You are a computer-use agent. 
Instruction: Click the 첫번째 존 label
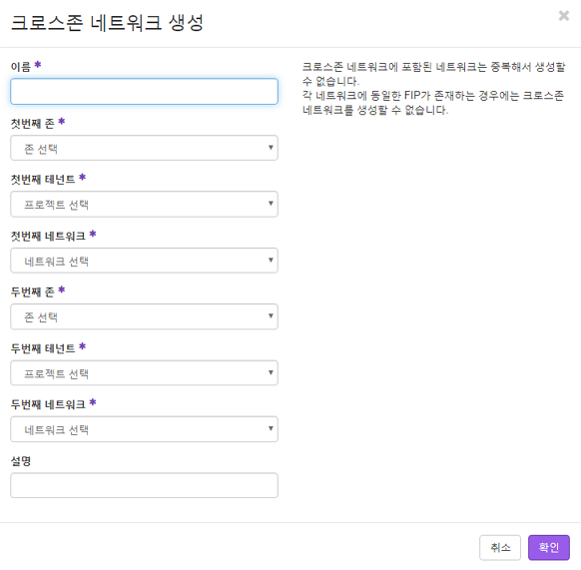[x=32, y=123]
